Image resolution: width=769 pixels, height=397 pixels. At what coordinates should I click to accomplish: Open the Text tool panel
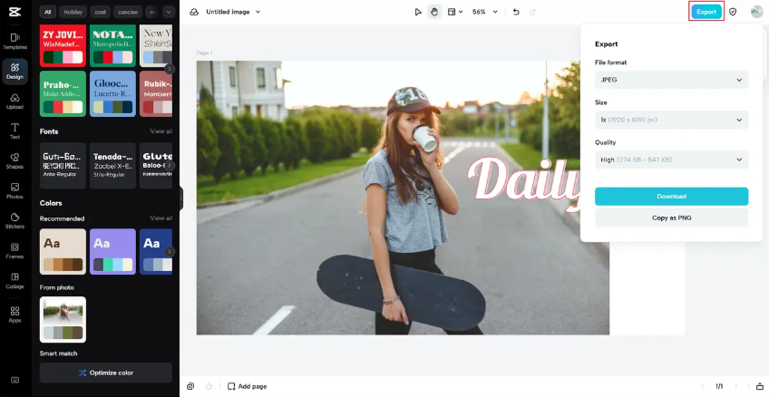(15, 131)
